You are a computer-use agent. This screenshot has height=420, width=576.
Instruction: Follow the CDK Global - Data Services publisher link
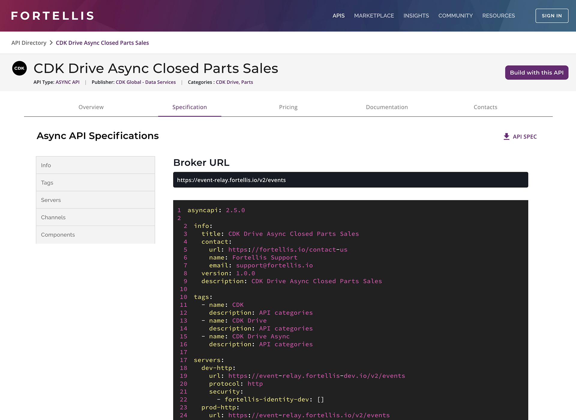[146, 82]
